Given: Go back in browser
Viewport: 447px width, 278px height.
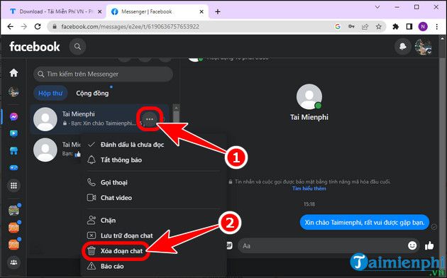Looking at the screenshot, I should tap(10, 27).
